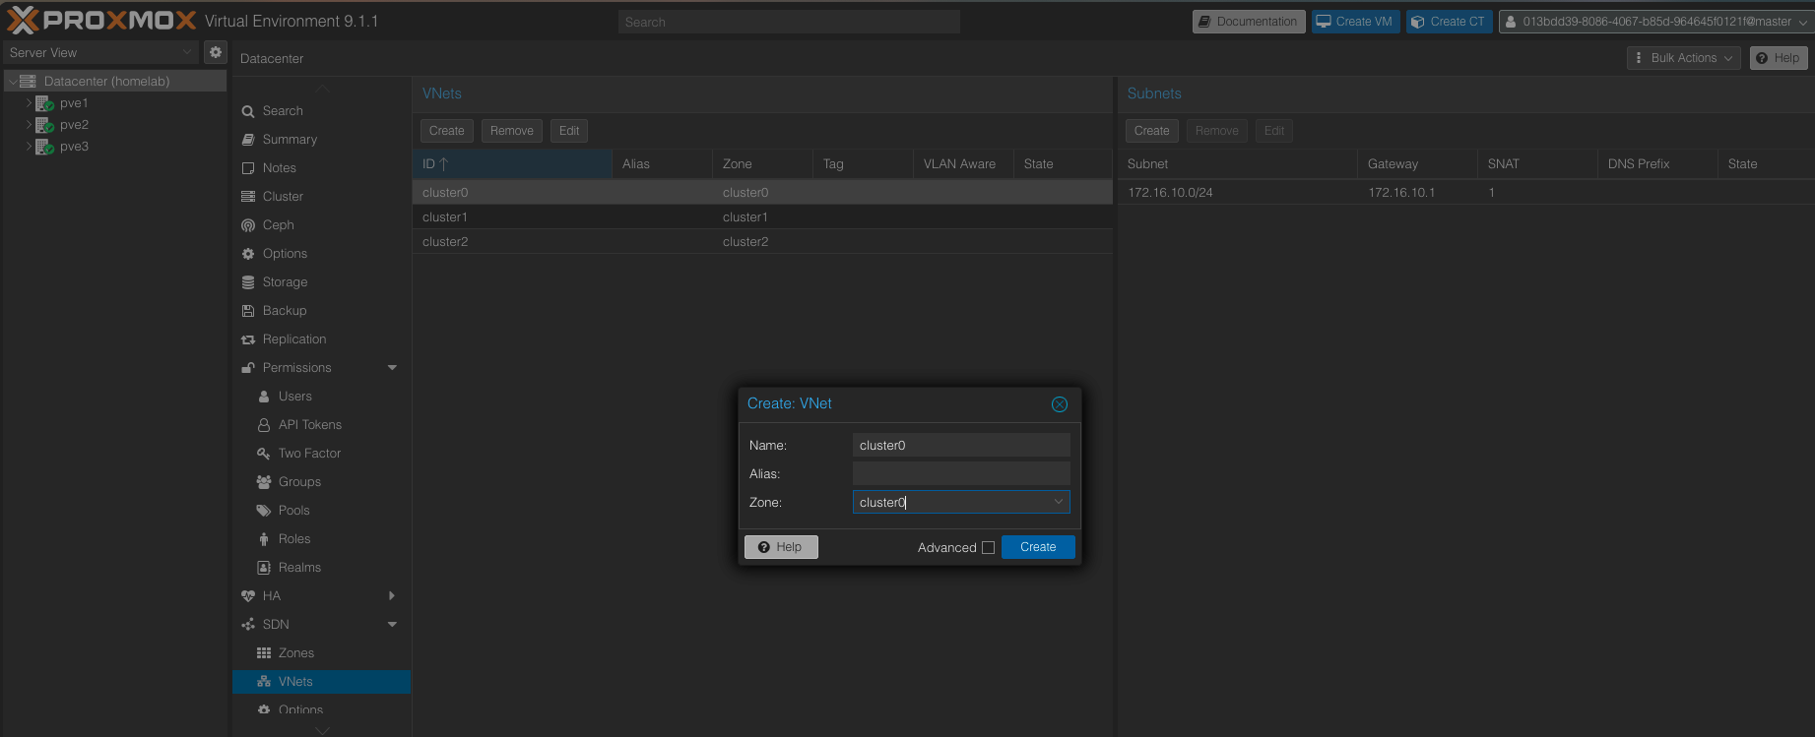This screenshot has height=737, width=1815.
Task: Open the Server View settings gear
Action: 216,52
